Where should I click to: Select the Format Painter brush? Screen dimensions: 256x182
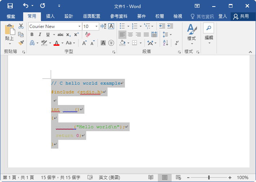click(21, 43)
